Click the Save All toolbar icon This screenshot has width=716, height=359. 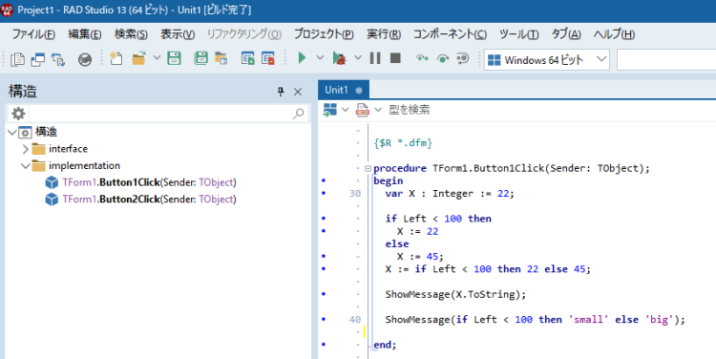(200, 58)
